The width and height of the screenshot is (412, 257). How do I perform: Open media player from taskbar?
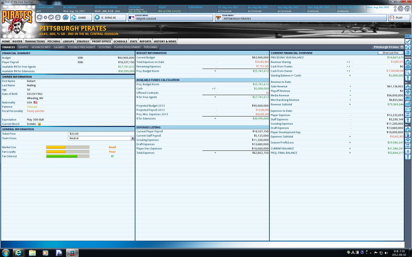coord(46,253)
